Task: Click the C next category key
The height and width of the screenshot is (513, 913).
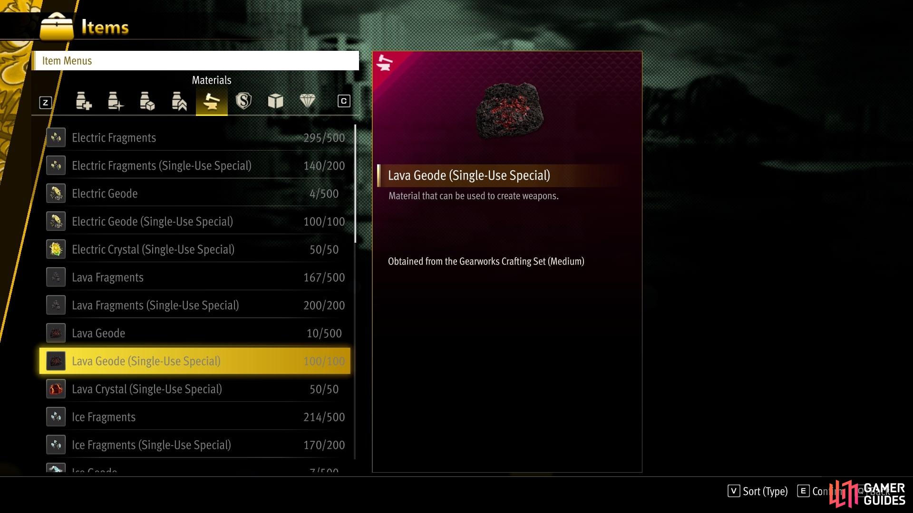Action: tap(344, 101)
